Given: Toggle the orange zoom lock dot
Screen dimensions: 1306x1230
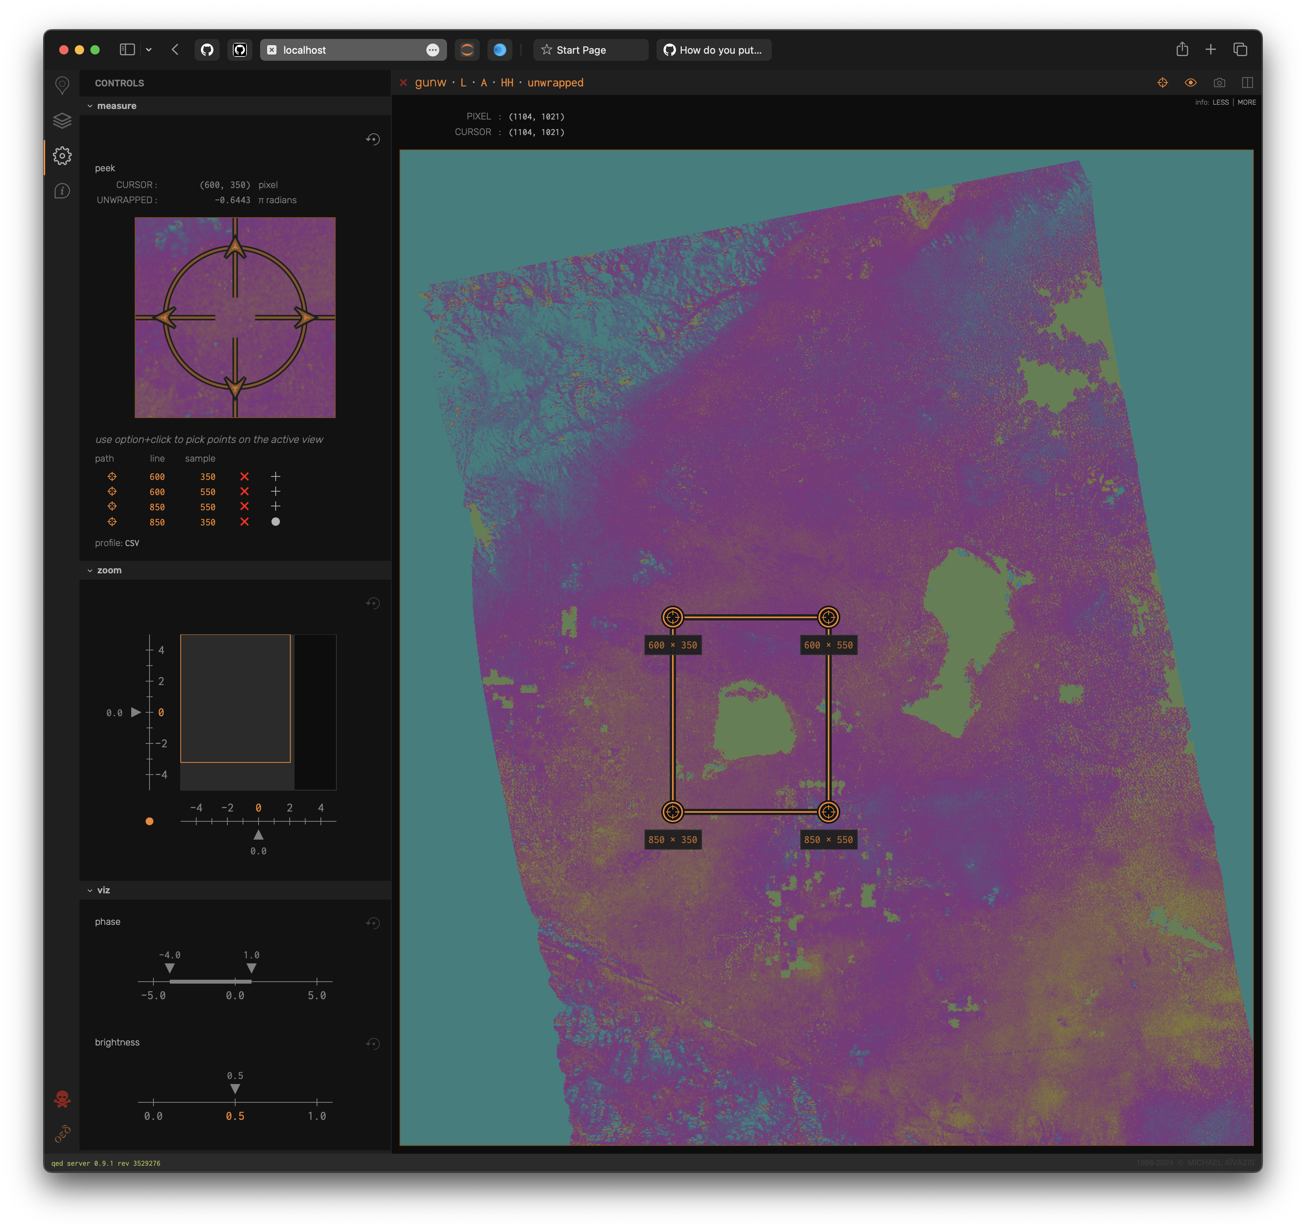Looking at the screenshot, I should coord(149,822).
